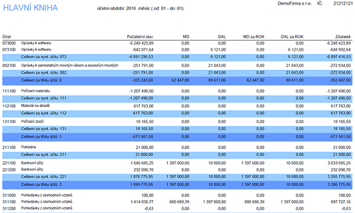Click the Pořízení zboží account name
The height and width of the screenshot is (213, 355).
point(33,121)
